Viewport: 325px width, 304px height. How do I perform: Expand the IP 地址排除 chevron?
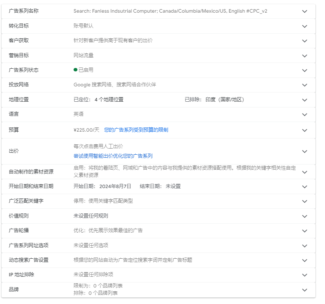(x=305, y=275)
